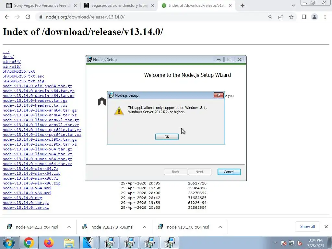Image resolution: width=332 pixels, height=249 pixels.
Task: Open the taskbar clock showing 3:04 PM
Action: (315, 243)
